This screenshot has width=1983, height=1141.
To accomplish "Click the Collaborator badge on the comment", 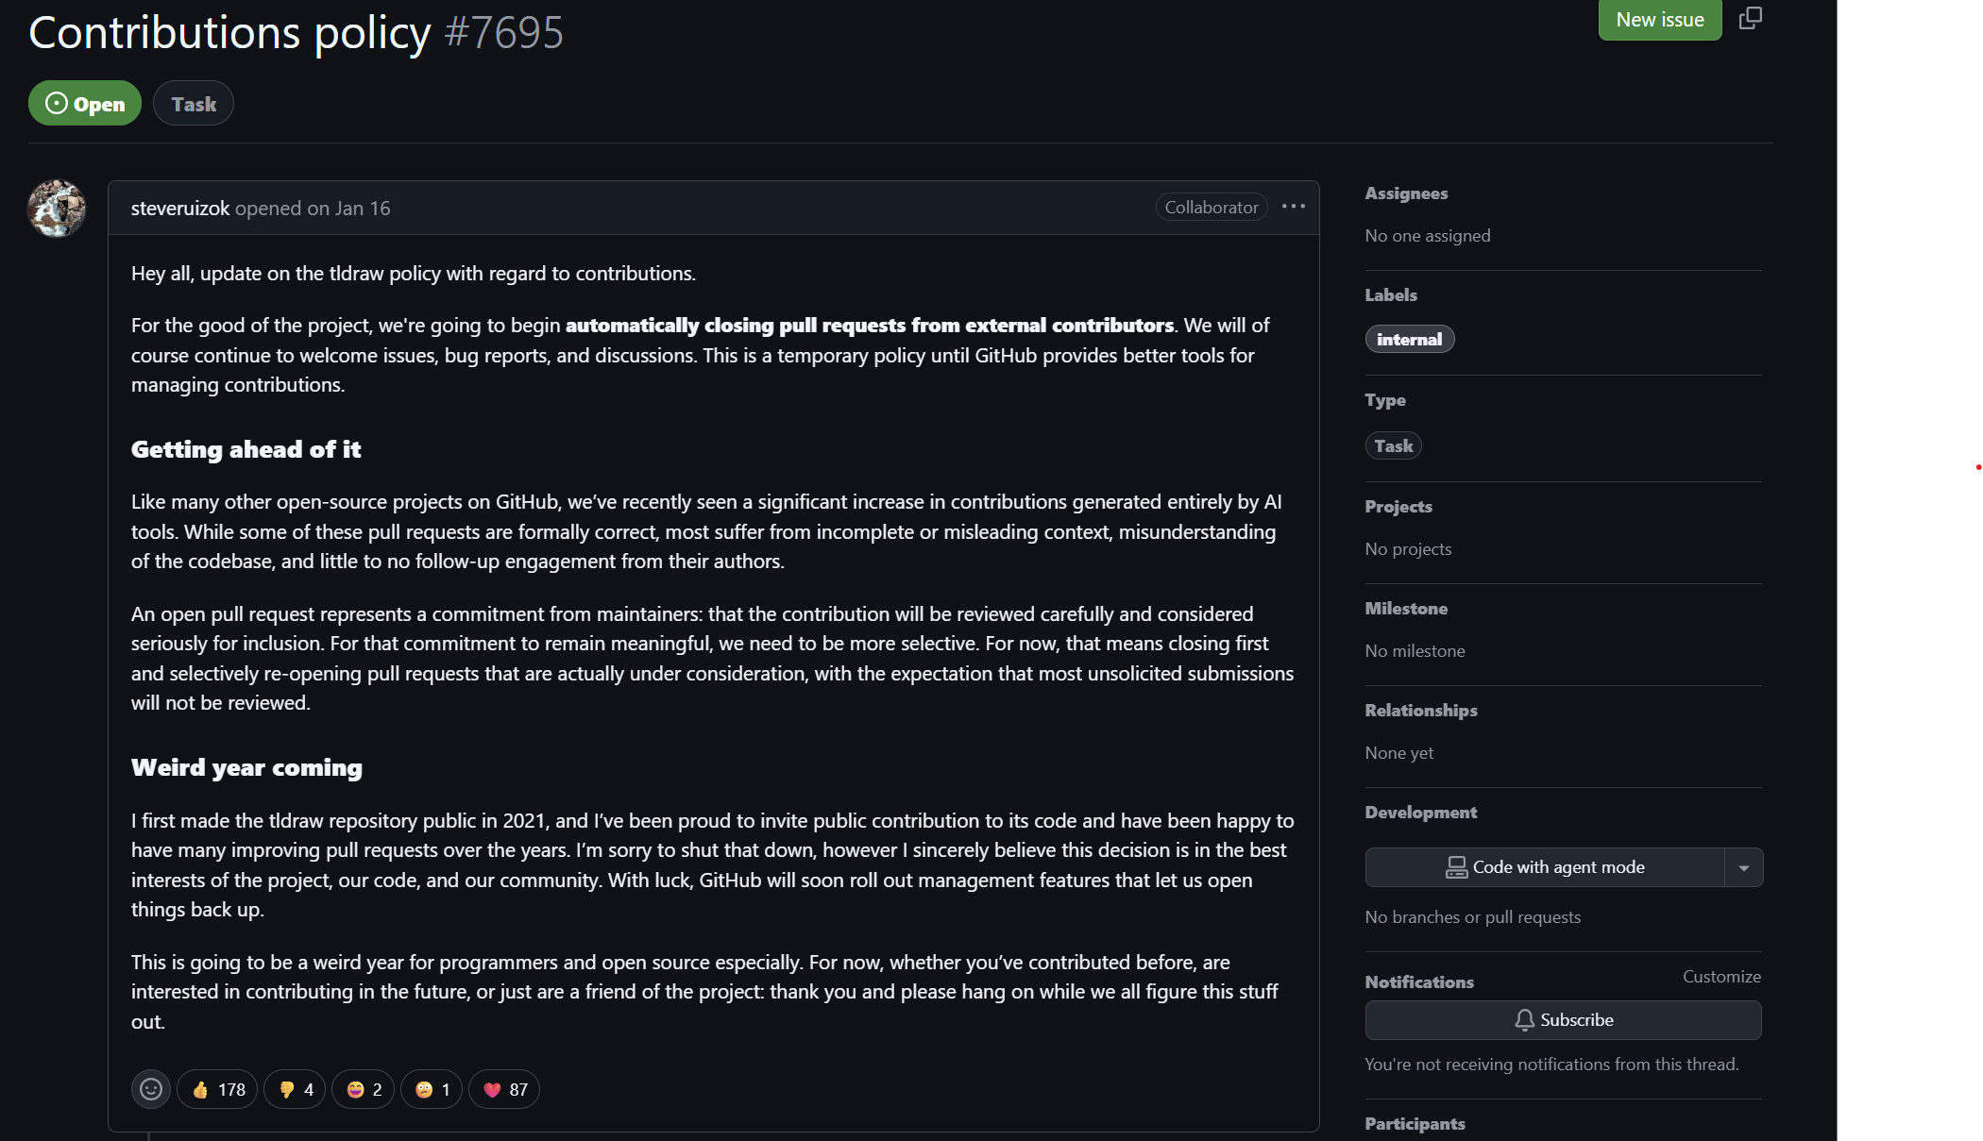I will tap(1211, 207).
